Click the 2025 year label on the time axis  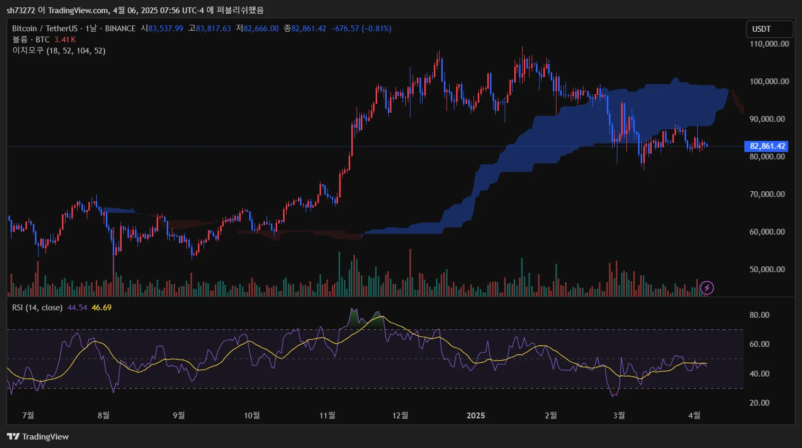tap(476, 416)
